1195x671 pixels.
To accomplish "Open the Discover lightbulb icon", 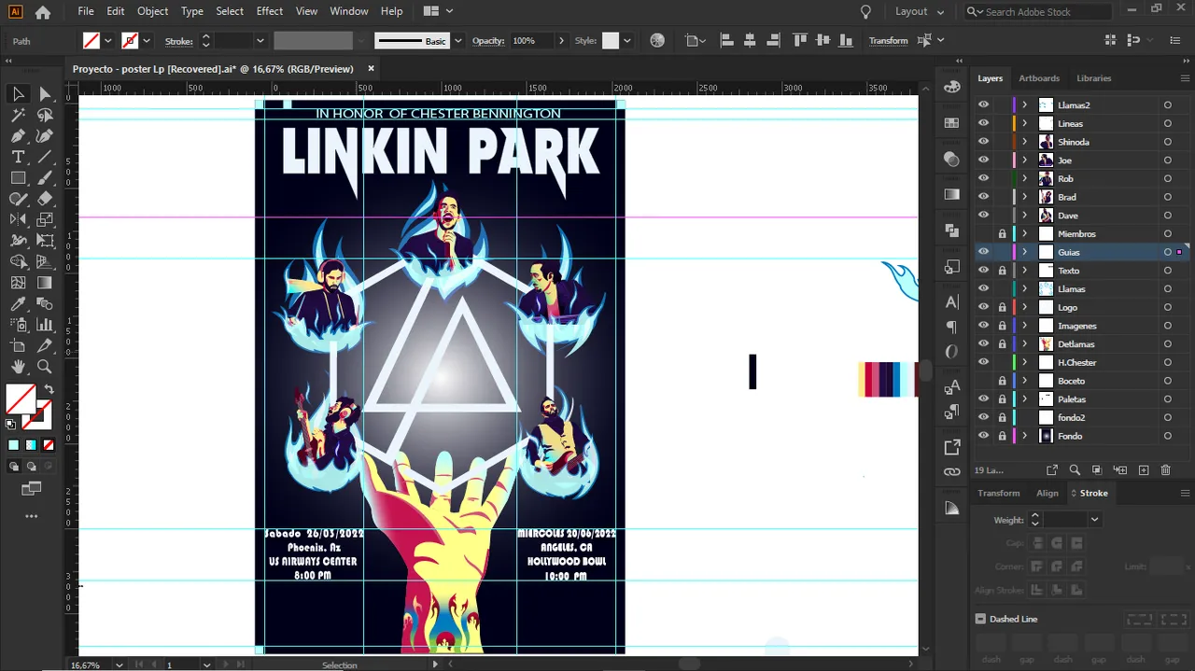I will pos(865,11).
